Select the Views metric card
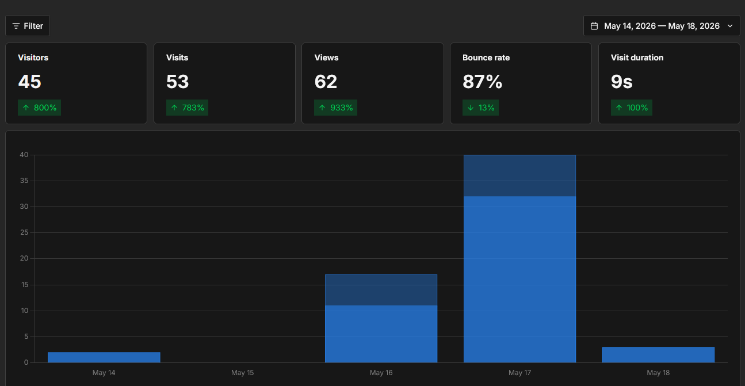 373,83
